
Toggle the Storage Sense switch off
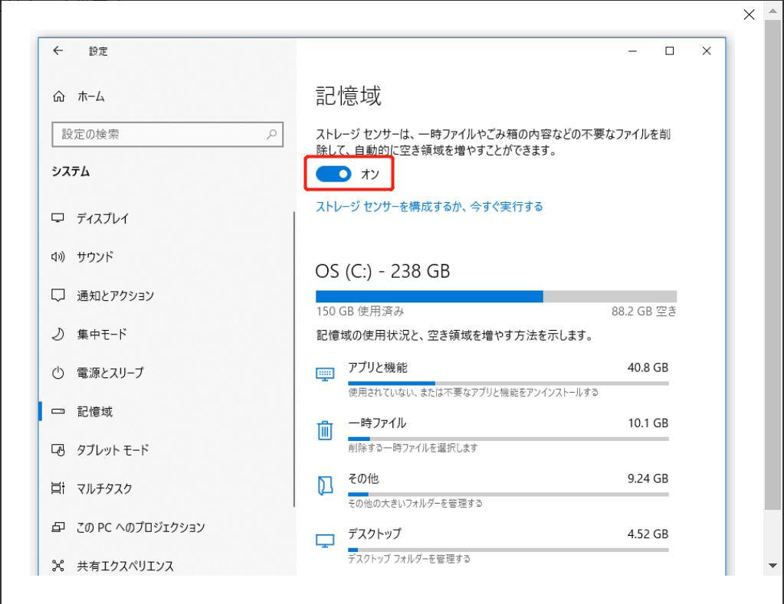point(333,174)
